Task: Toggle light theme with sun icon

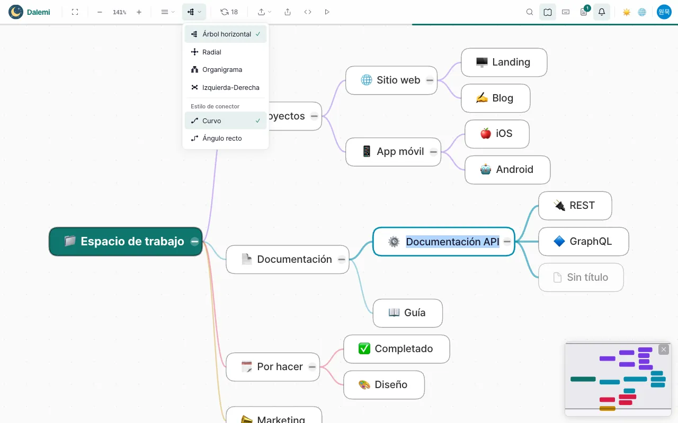Action: (627, 12)
